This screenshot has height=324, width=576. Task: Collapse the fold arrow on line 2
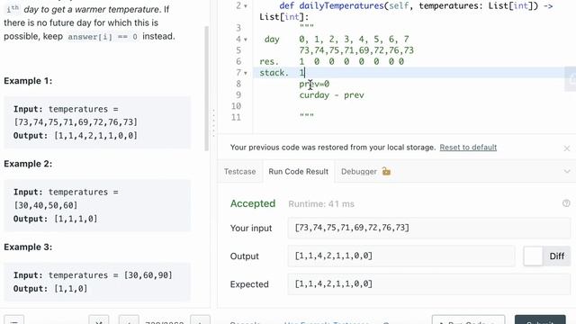(246, 6)
